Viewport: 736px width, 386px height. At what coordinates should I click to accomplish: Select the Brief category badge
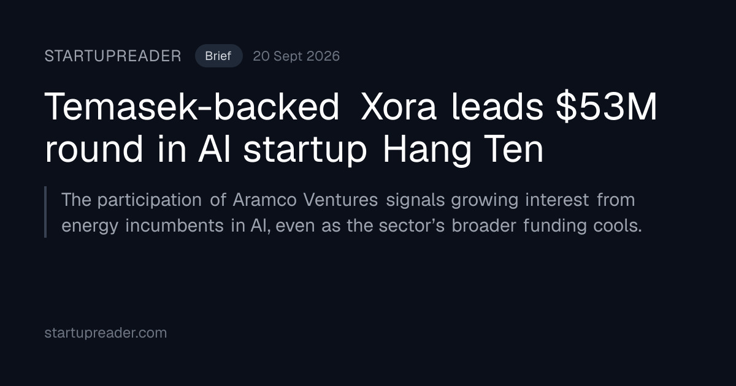(x=218, y=56)
